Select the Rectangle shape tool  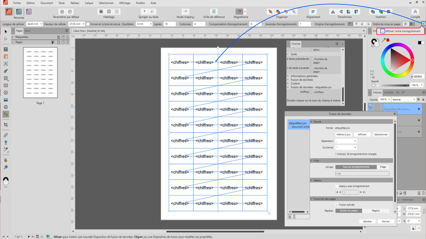6,78
